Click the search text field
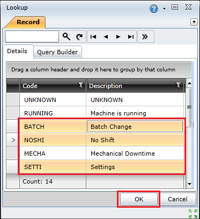 click(x=32, y=36)
